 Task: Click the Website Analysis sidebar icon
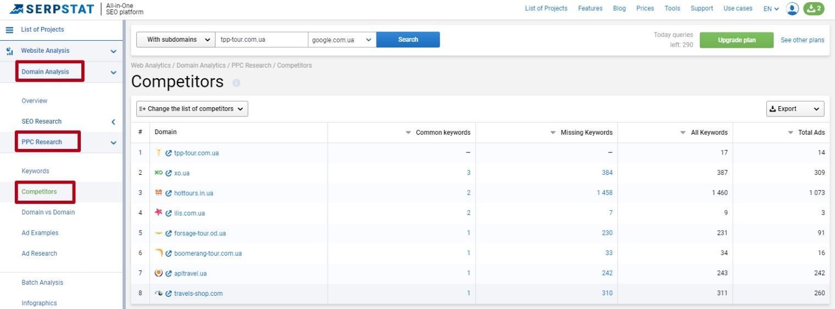tap(9, 51)
